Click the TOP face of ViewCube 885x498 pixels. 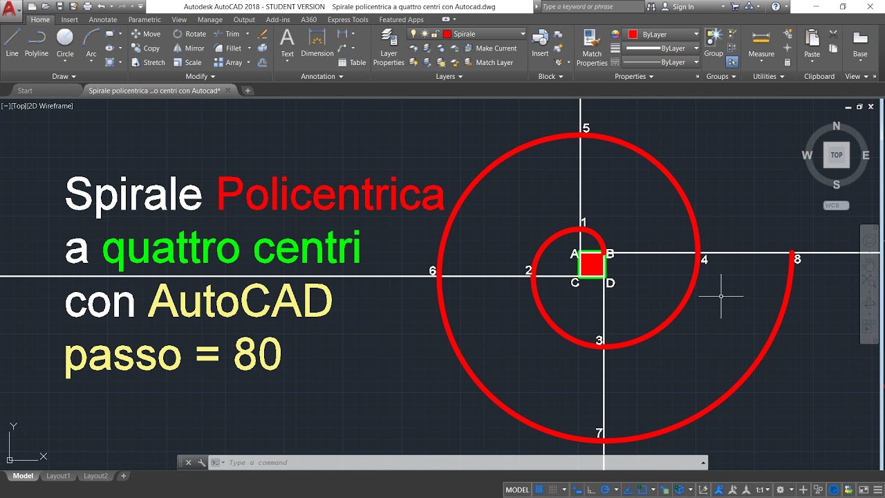(x=837, y=155)
